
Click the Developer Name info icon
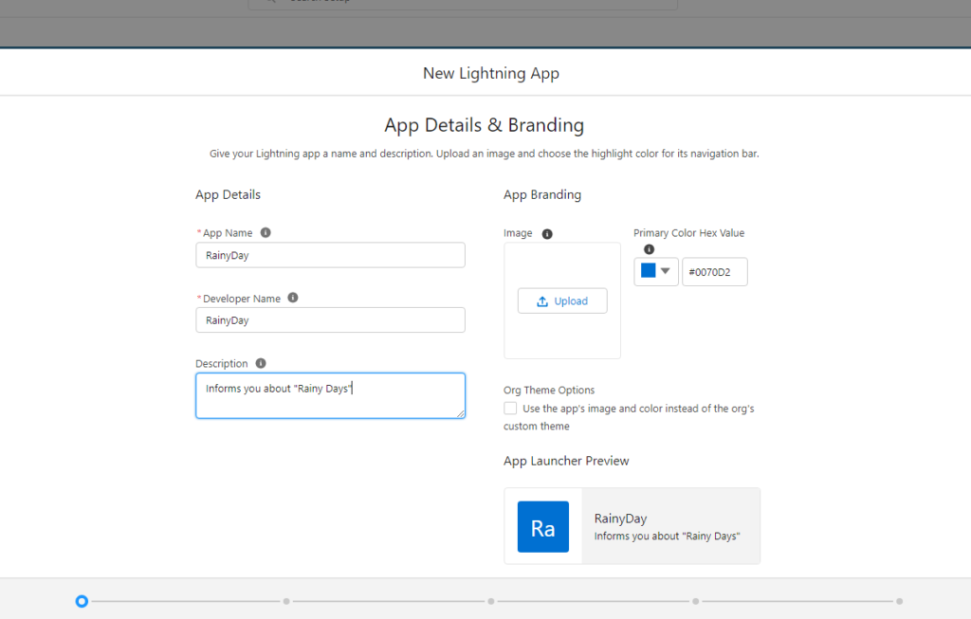[x=292, y=298]
